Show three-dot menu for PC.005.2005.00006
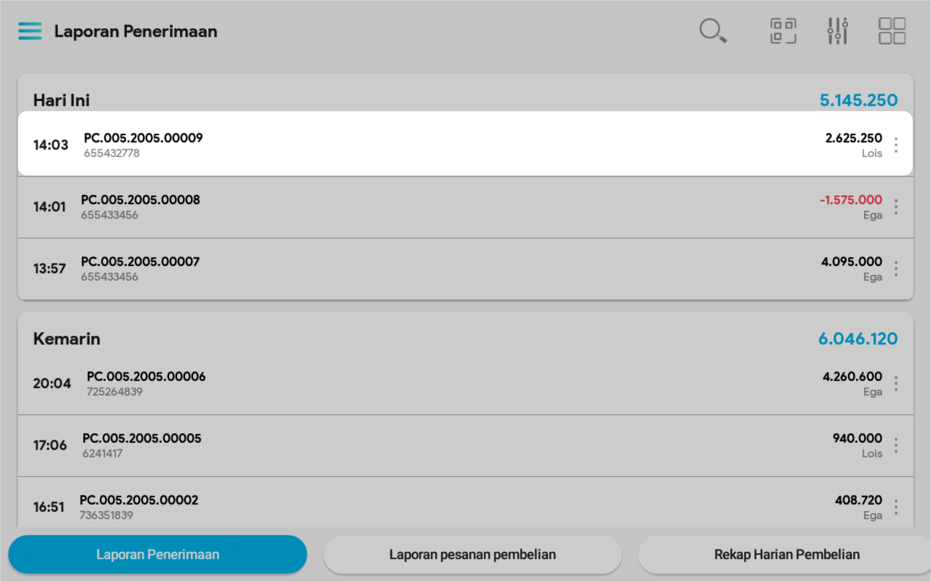Screen dimensions: 931x582 [x=896, y=384]
